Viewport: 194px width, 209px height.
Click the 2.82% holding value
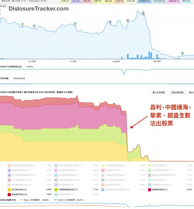coord(49,190)
